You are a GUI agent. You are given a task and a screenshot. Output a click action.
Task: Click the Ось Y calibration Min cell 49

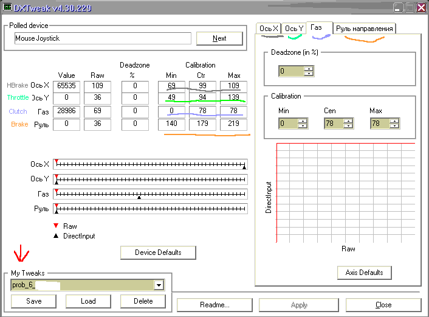[x=171, y=98]
